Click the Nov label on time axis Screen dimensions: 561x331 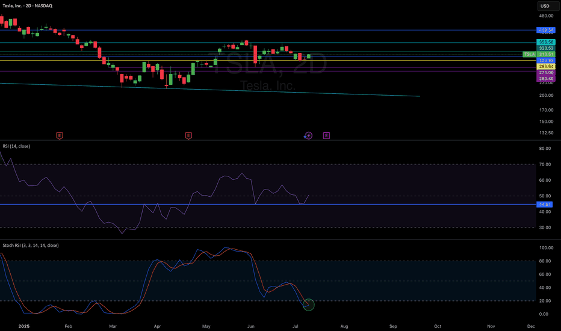tap(491, 326)
